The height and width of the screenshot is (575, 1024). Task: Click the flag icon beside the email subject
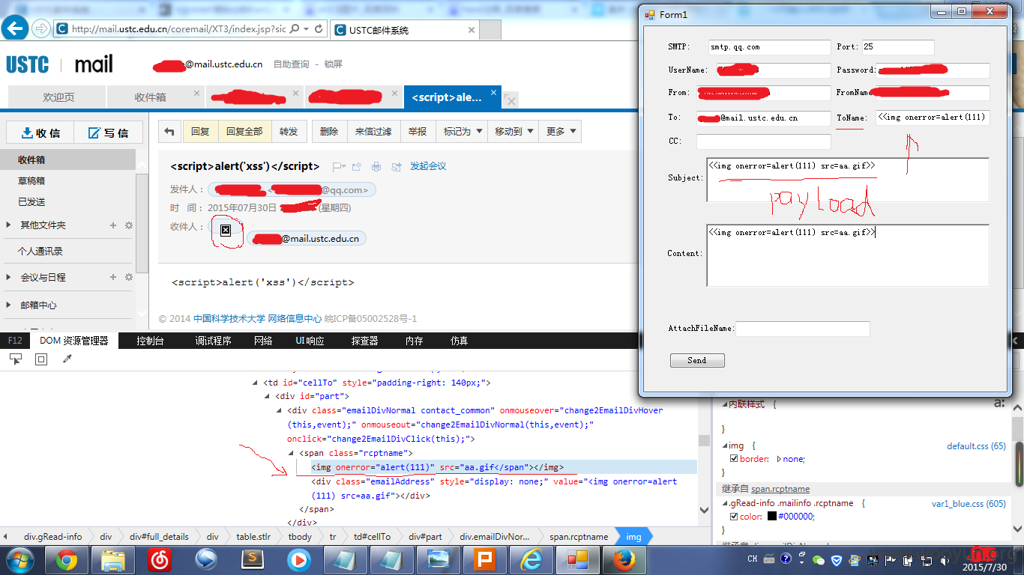click(339, 166)
